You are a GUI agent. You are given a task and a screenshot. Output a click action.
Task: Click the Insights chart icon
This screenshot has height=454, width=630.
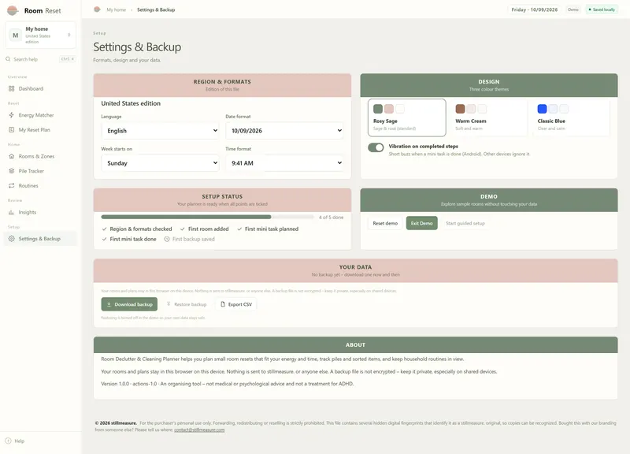(x=11, y=212)
